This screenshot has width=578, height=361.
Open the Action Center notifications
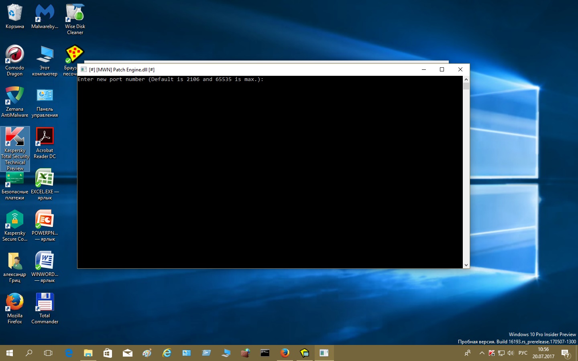tap(566, 353)
